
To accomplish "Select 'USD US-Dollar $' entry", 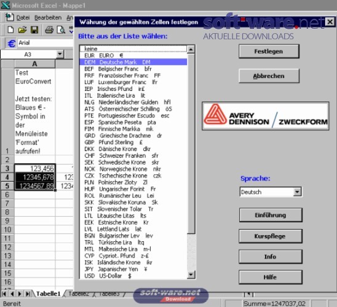I will point(133,276).
